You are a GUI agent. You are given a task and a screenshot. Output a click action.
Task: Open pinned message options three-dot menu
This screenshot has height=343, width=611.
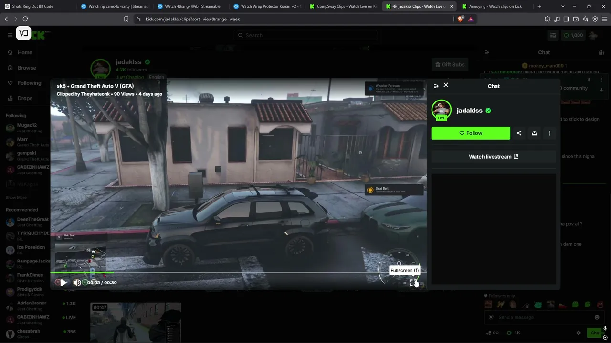click(x=601, y=80)
